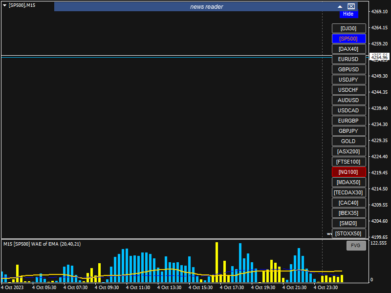391x293 pixels.
Task: Choose the [IBEX35] symbol button
Action: click(348, 213)
